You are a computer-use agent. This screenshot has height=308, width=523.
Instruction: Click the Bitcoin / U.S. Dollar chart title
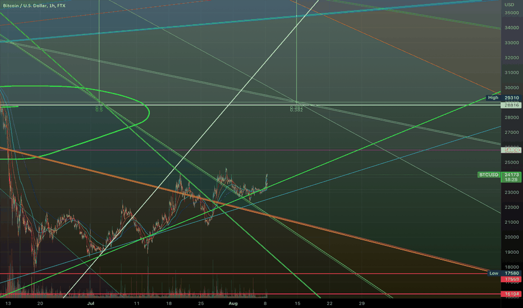pos(34,6)
